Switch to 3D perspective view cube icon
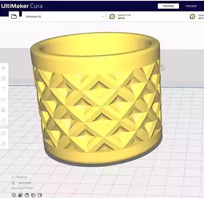Screen dimensions: 204x198 point(14,195)
